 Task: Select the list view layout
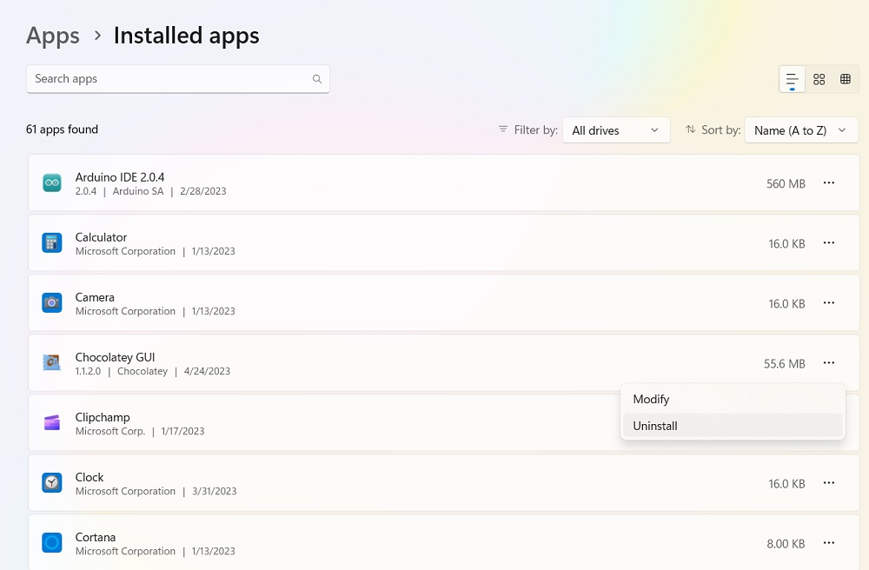tap(791, 78)
